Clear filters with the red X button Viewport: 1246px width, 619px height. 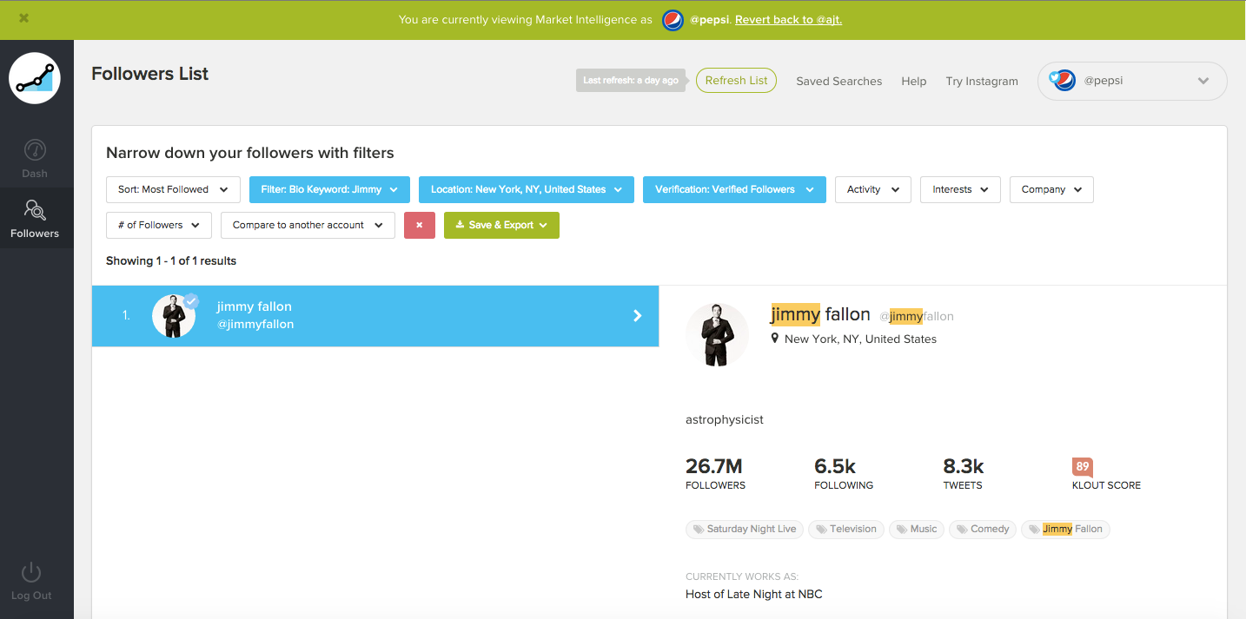pyautogui.click(x=420, y=225)
